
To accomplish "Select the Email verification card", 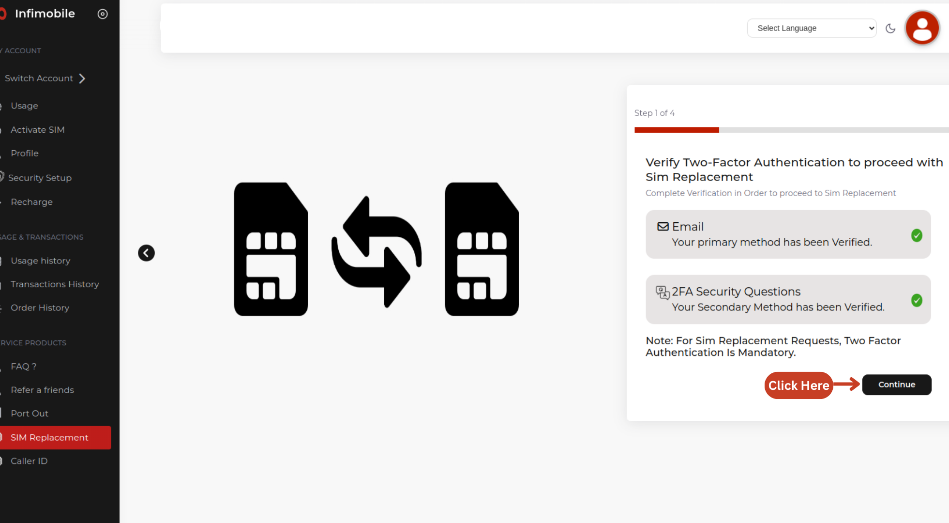I will (788, 234).
